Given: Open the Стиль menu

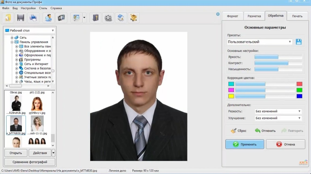Looking at the screenshot, I should tap(43, 8).
